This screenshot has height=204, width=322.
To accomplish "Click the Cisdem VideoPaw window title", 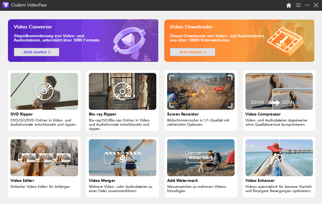I will coord(29,5).
